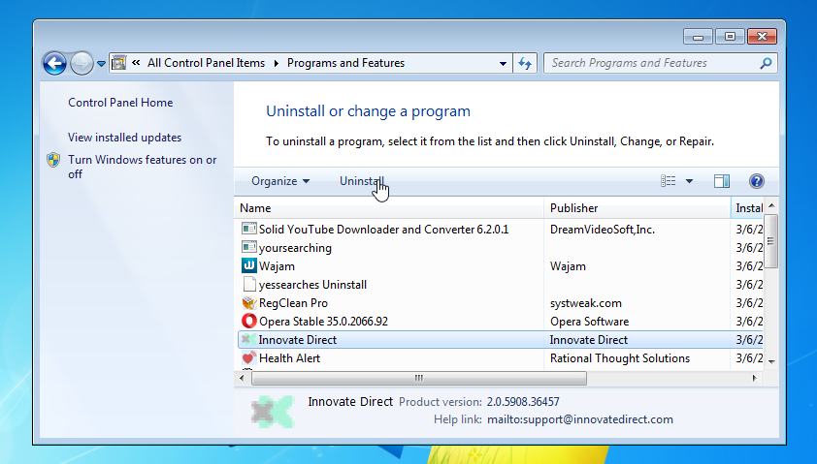
Task: Open the Organize menu
Action: (x=280, y=181)
